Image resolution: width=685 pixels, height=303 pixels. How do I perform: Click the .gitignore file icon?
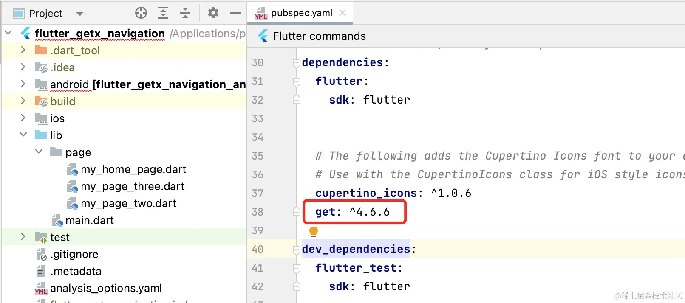pyautogui.click(x=41, y=254)
